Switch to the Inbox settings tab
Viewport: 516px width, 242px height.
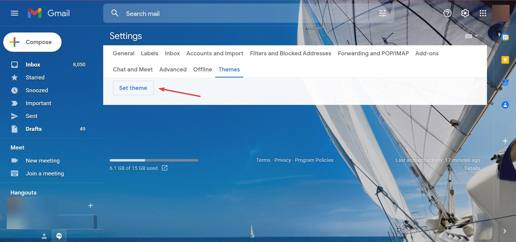(172, 53)
